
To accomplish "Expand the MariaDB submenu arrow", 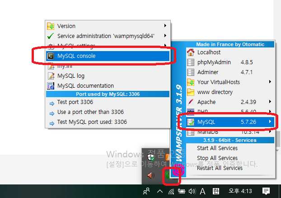I will [x=270, y=132].
